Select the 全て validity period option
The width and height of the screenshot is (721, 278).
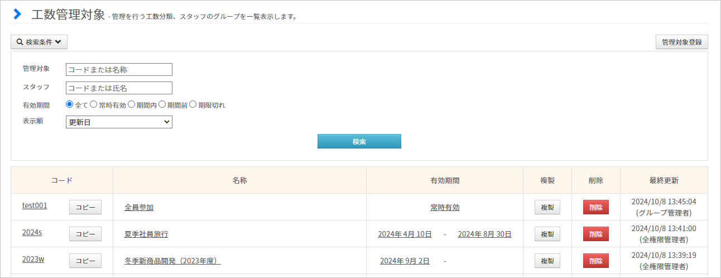(70, 104)
